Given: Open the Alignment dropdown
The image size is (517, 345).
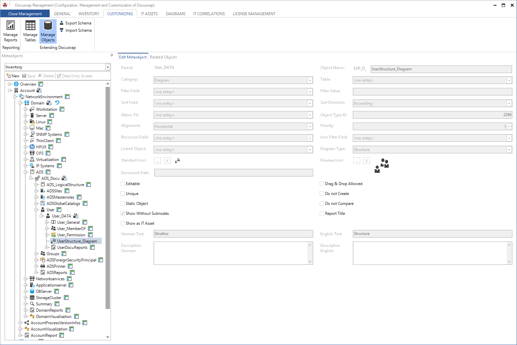Looking at the screenshot, I should click(310, 127).
